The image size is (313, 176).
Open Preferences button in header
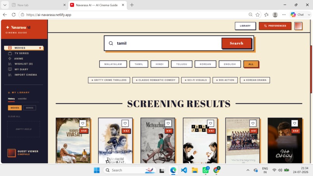coord(275,26)
